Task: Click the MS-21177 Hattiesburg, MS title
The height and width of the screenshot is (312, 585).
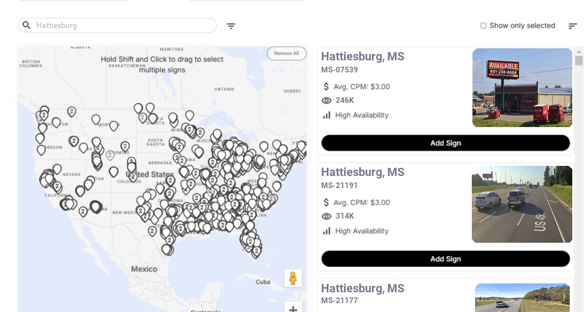Action: click(362, 288)
